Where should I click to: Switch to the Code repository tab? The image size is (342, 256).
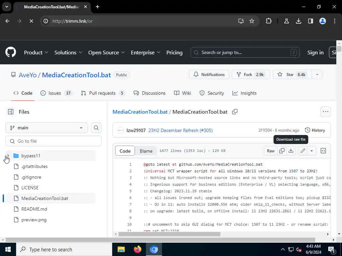(x=23, y=93)
